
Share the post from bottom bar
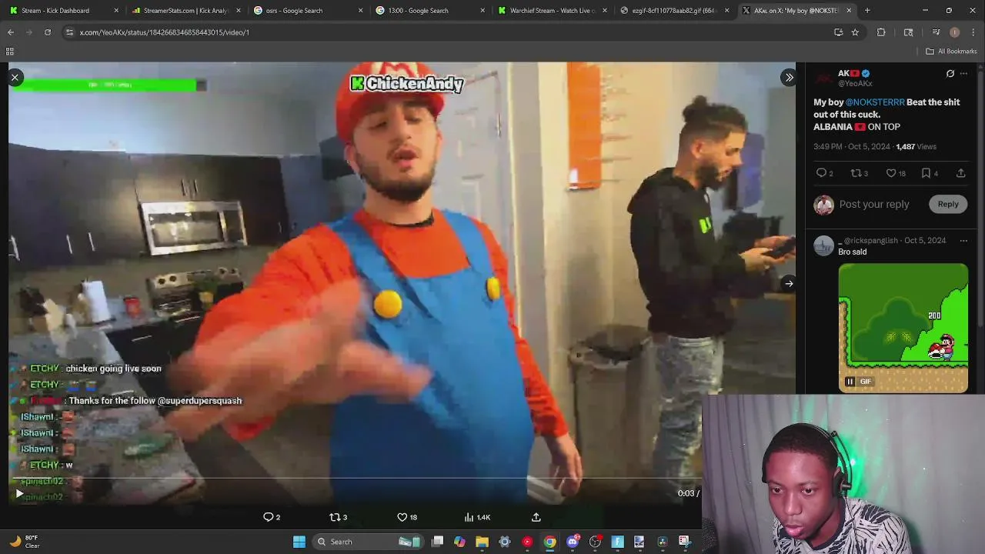point(536,517)
